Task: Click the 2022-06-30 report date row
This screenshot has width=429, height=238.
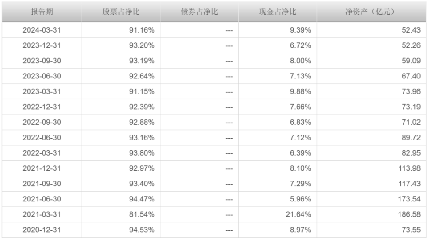Action: (x=42, y=138)
